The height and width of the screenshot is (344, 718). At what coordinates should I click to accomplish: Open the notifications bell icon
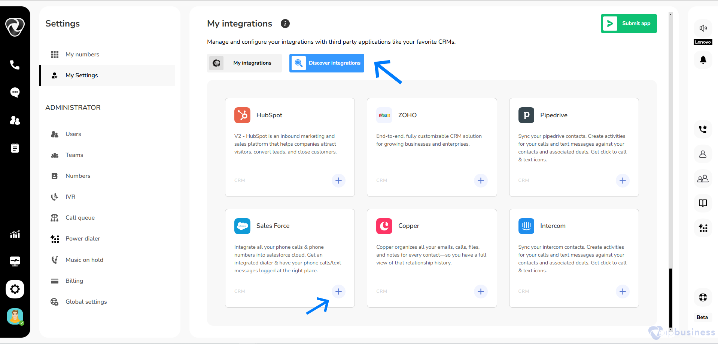[703, 60]
